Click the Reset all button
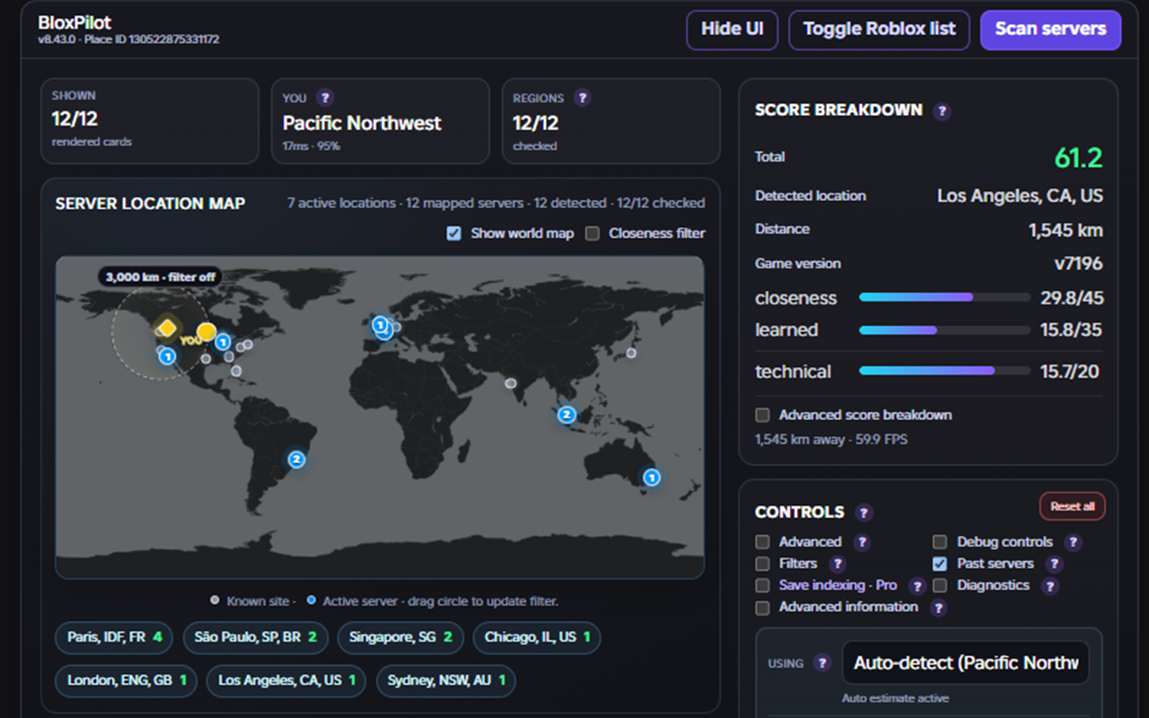The width and height of the screenshot is (1149, 718). 1072,506
